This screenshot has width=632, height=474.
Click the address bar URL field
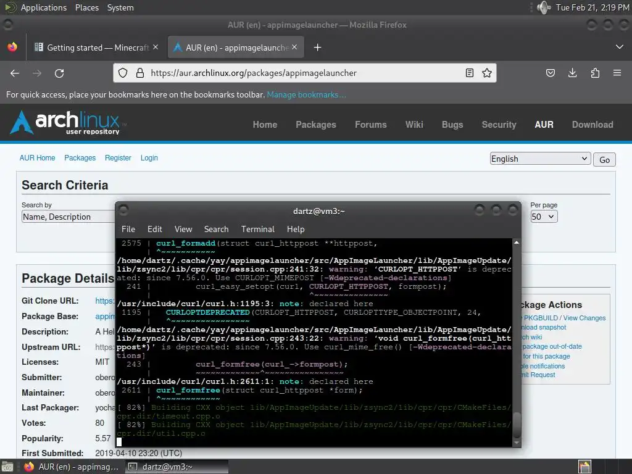[x=304, y=73]
